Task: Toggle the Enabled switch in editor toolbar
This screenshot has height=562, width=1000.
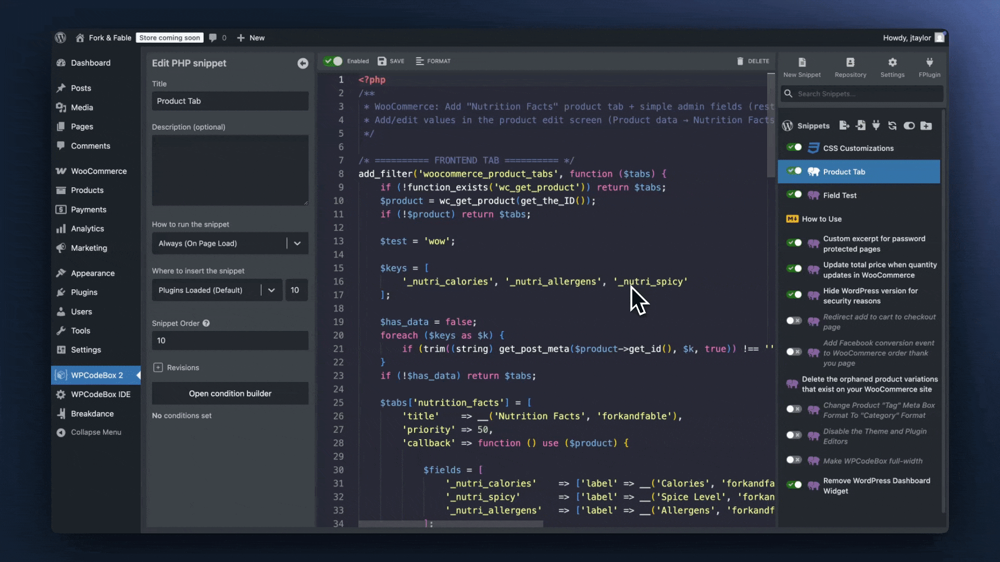Action: (333, 61)
